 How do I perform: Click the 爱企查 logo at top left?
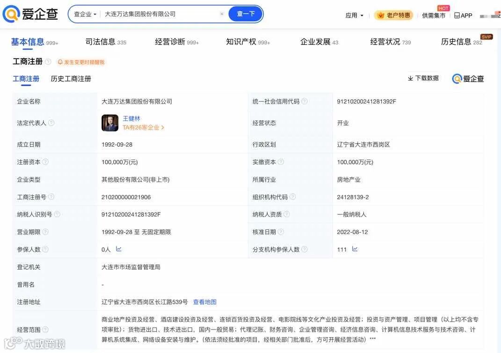(x=30, y=14)
